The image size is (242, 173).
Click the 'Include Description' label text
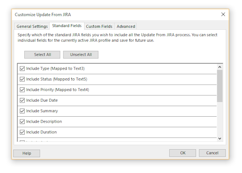(44, 121)
